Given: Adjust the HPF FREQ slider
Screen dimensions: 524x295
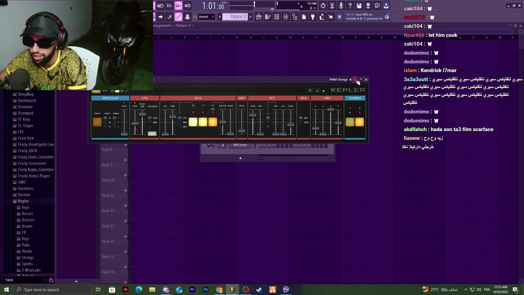Looking at the screenshot, I should pyautogui.click(x=242, y=122).
